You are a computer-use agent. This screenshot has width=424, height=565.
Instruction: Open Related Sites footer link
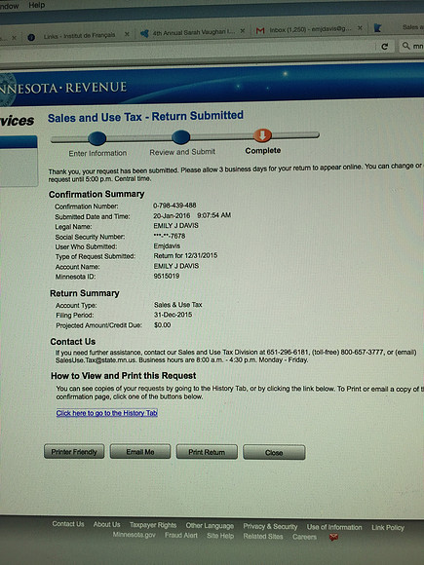pos(263,537)
